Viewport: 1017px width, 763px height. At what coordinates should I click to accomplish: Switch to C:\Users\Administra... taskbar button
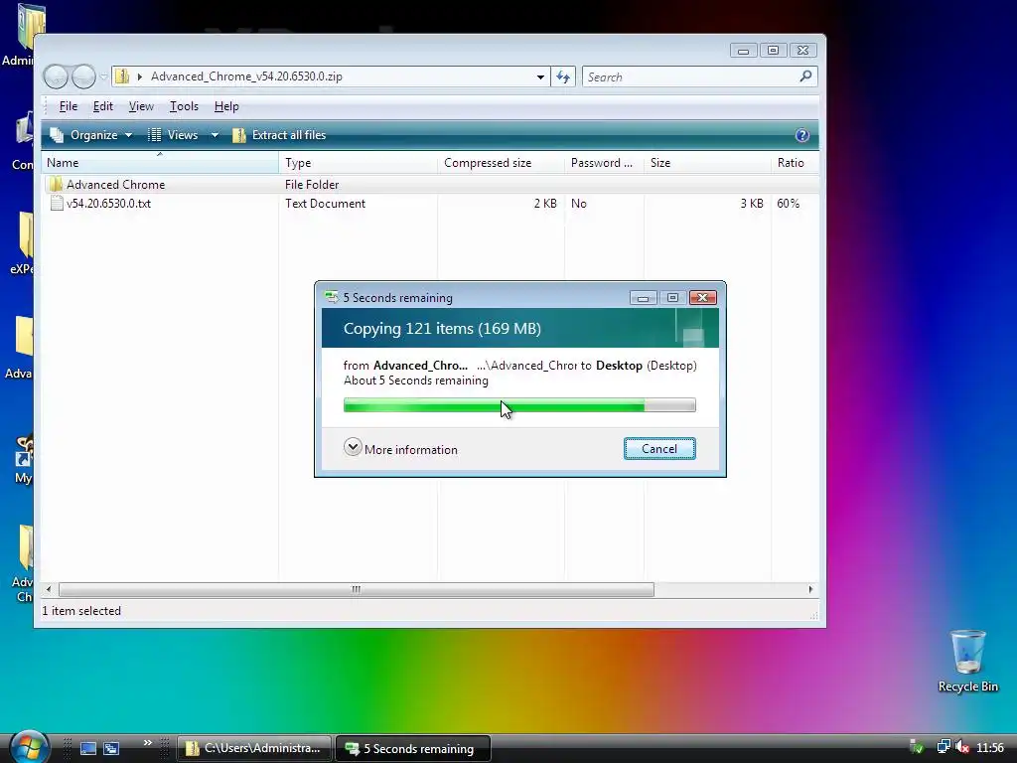click(x=254, y=748)
